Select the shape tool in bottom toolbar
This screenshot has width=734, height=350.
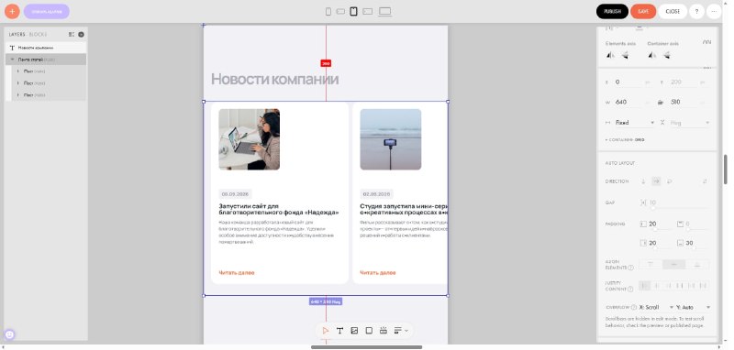coord(369,331)
